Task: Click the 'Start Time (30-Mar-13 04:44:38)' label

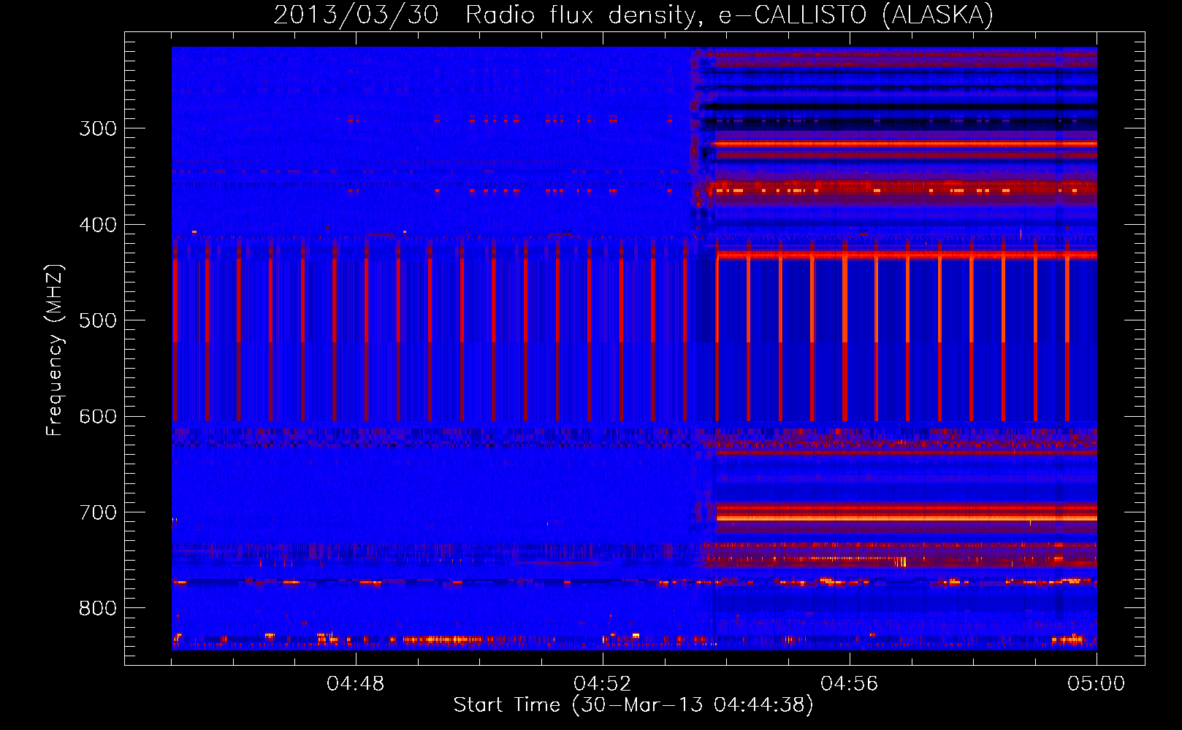Action: pos(633,705)
